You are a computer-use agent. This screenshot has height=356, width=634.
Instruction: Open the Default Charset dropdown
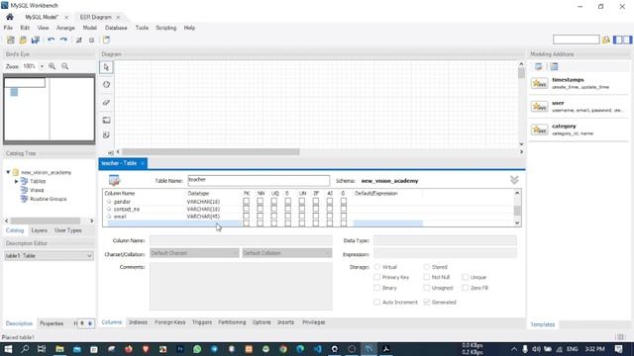tap(194, 253)
